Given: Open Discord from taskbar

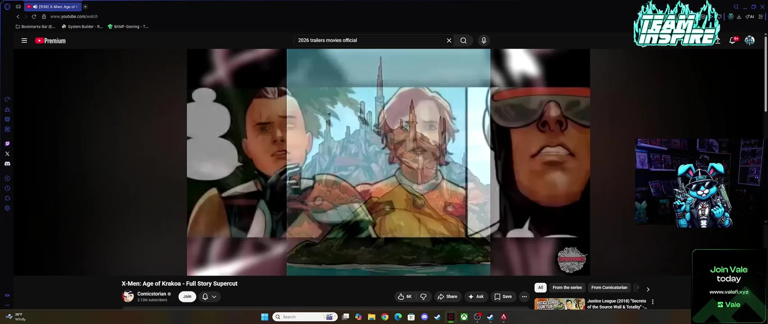Looking at the screenshot, I should [x=424, y=317].
